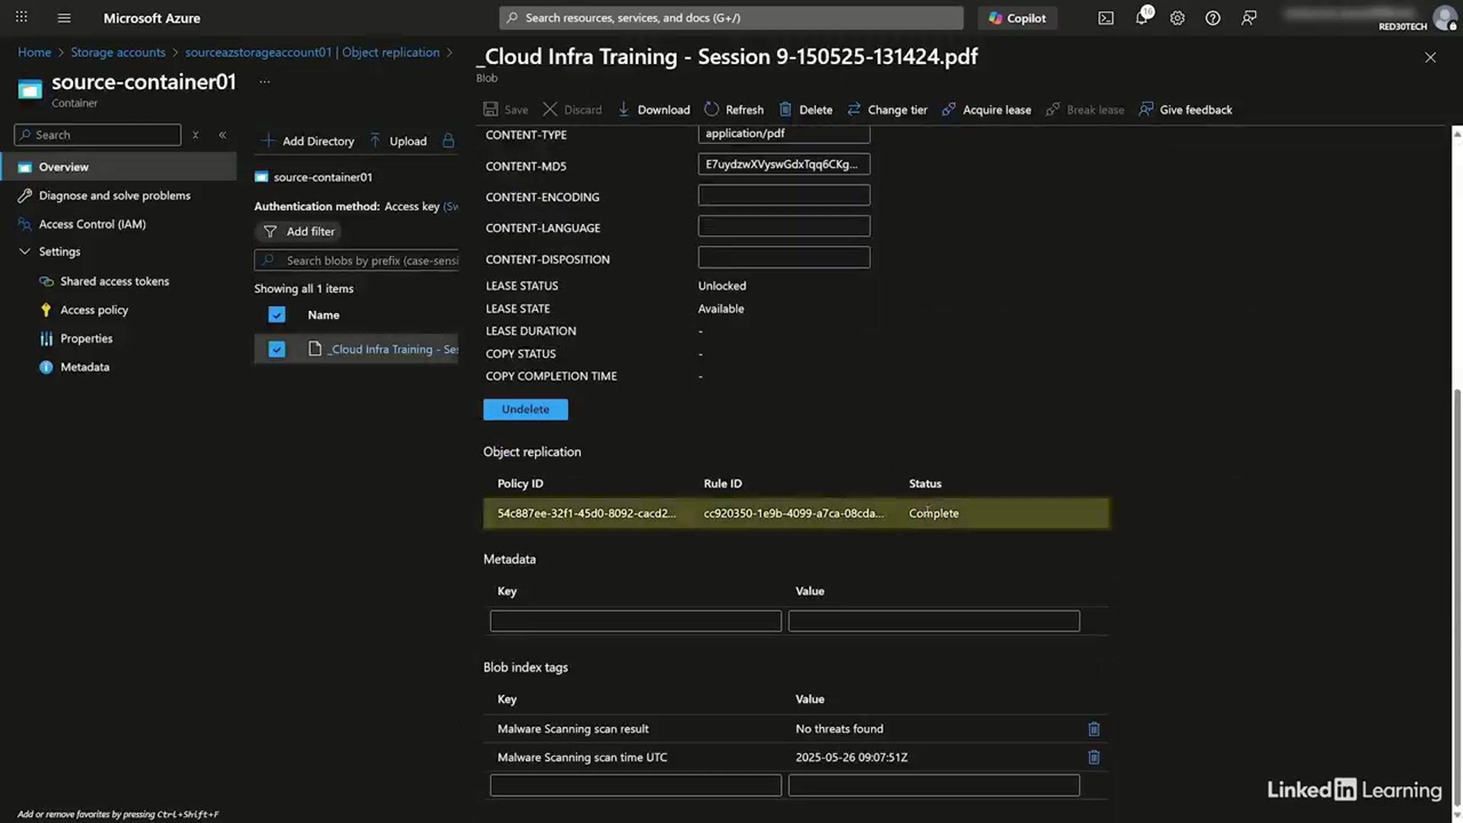1463x823 pixels.
Task: Check the Name header checkbox
Action: point(277,314)
